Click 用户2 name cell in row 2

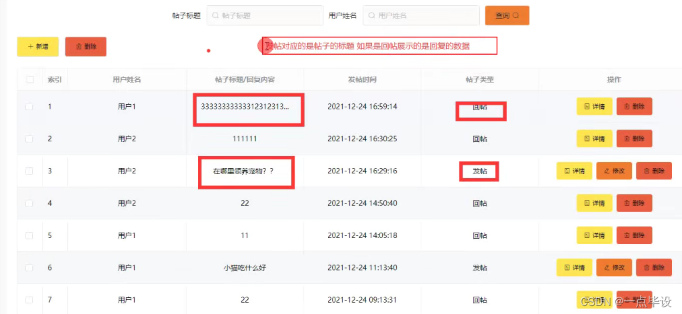tap(127, 139)
